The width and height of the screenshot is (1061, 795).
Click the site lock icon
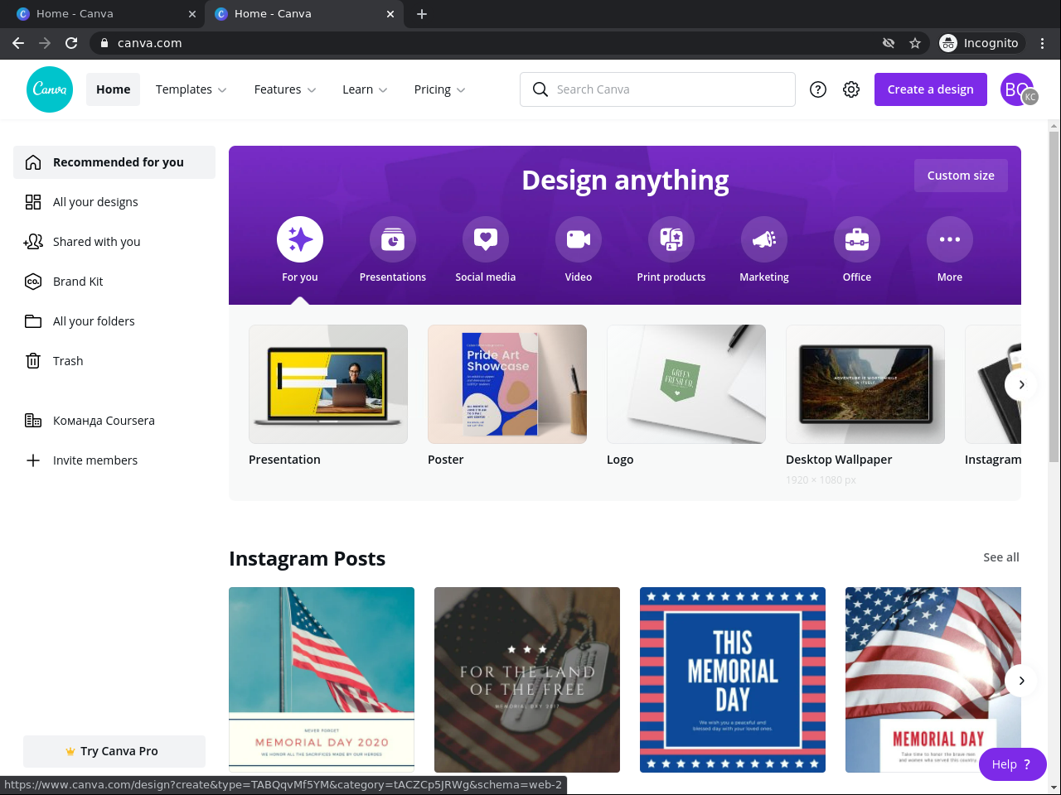point(104,43)
